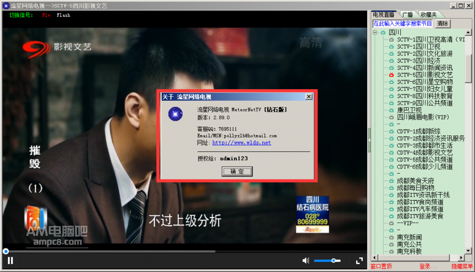Click horizontal scrollbar right arrow in channel list

(x=461, y=258)
